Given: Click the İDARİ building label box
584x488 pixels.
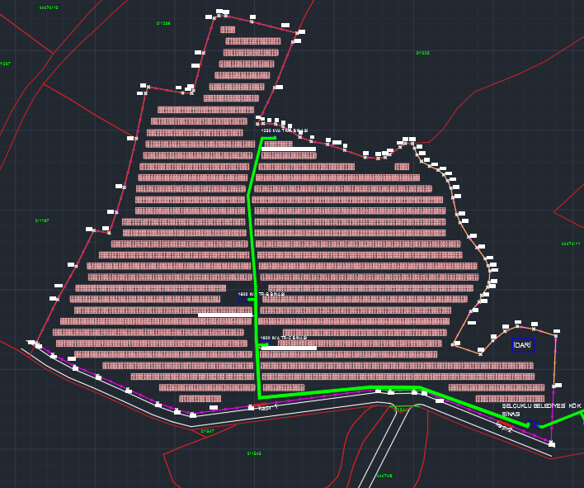Looking at the screenshot, I should (x=522, y=345).
